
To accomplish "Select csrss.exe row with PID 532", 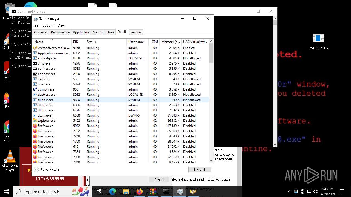I will [120, 79].
